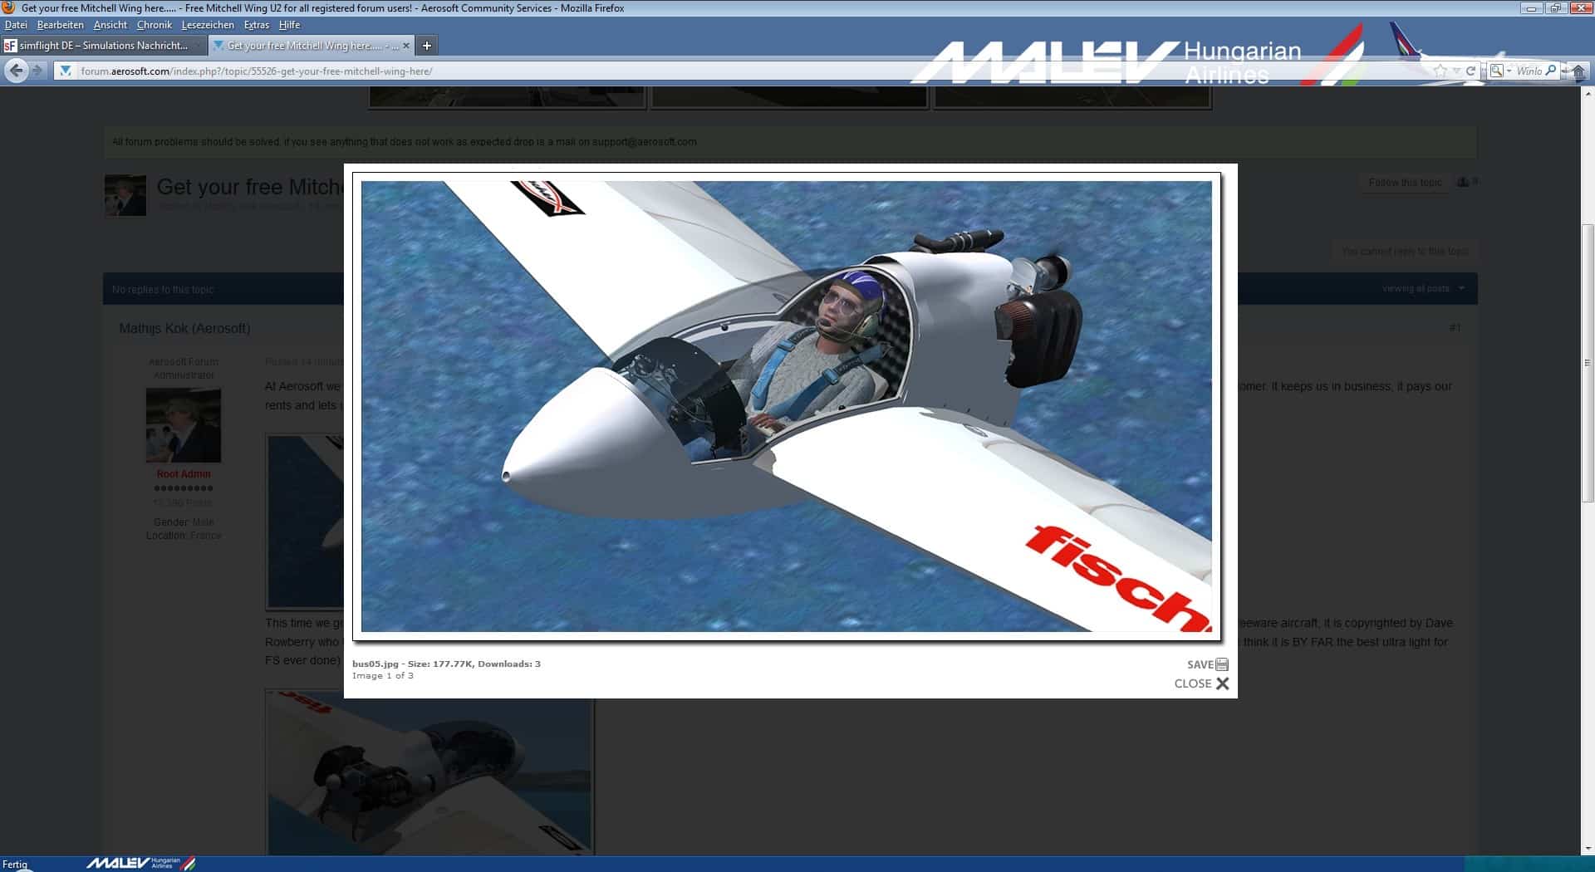Click the Save disk icon in lightbox
1595x872 pixels.
tap(1221, 664)
